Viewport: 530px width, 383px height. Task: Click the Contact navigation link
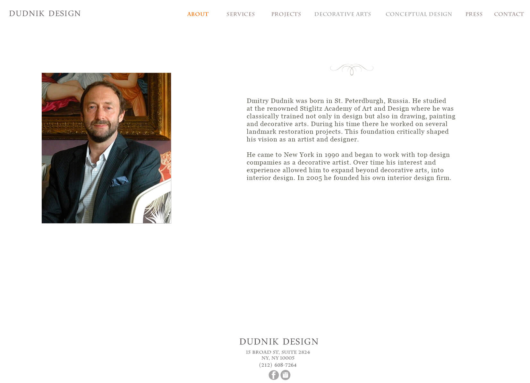click(509, 14)
